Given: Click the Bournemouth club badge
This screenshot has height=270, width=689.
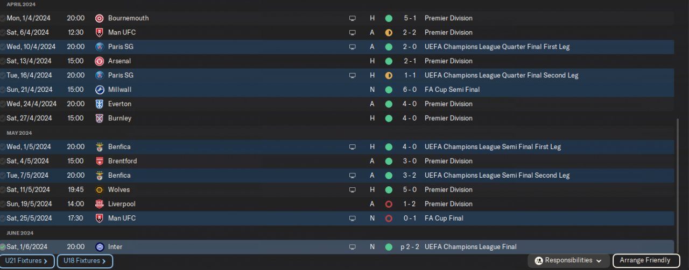Looking at the screenshot, I should 99,18.
